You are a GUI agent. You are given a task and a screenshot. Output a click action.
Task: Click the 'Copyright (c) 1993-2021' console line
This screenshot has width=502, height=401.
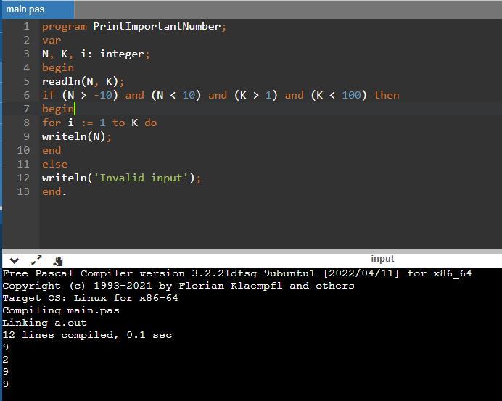178,286
